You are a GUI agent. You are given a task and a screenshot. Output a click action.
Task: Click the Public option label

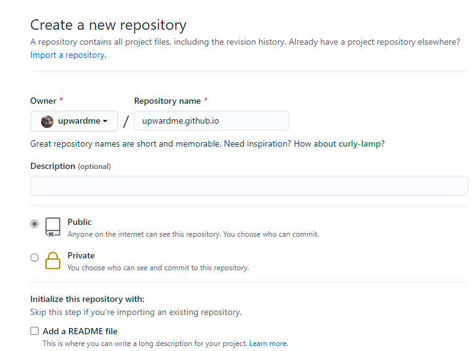pos(80,222)
